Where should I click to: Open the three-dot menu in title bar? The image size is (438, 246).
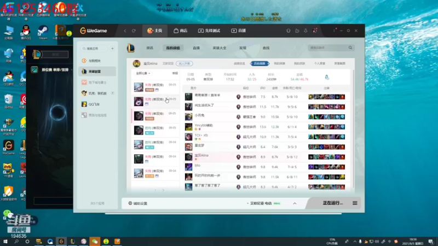[x=334, y=31]
